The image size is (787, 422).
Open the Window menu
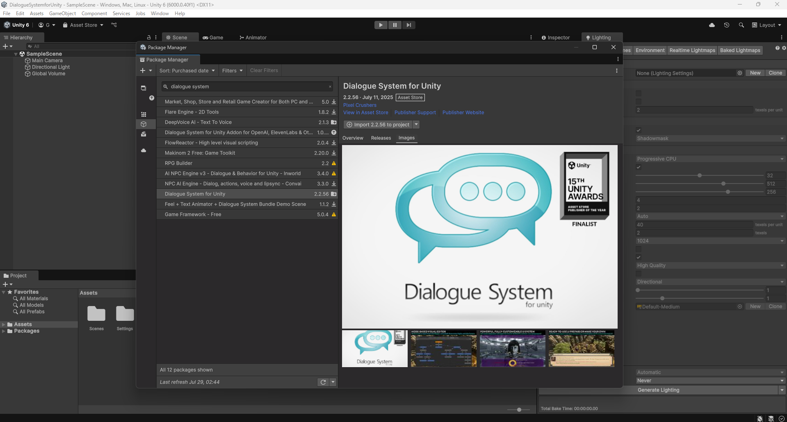point(160,14)
